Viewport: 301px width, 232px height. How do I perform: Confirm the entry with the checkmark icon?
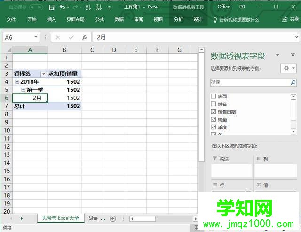click(71, 37)
